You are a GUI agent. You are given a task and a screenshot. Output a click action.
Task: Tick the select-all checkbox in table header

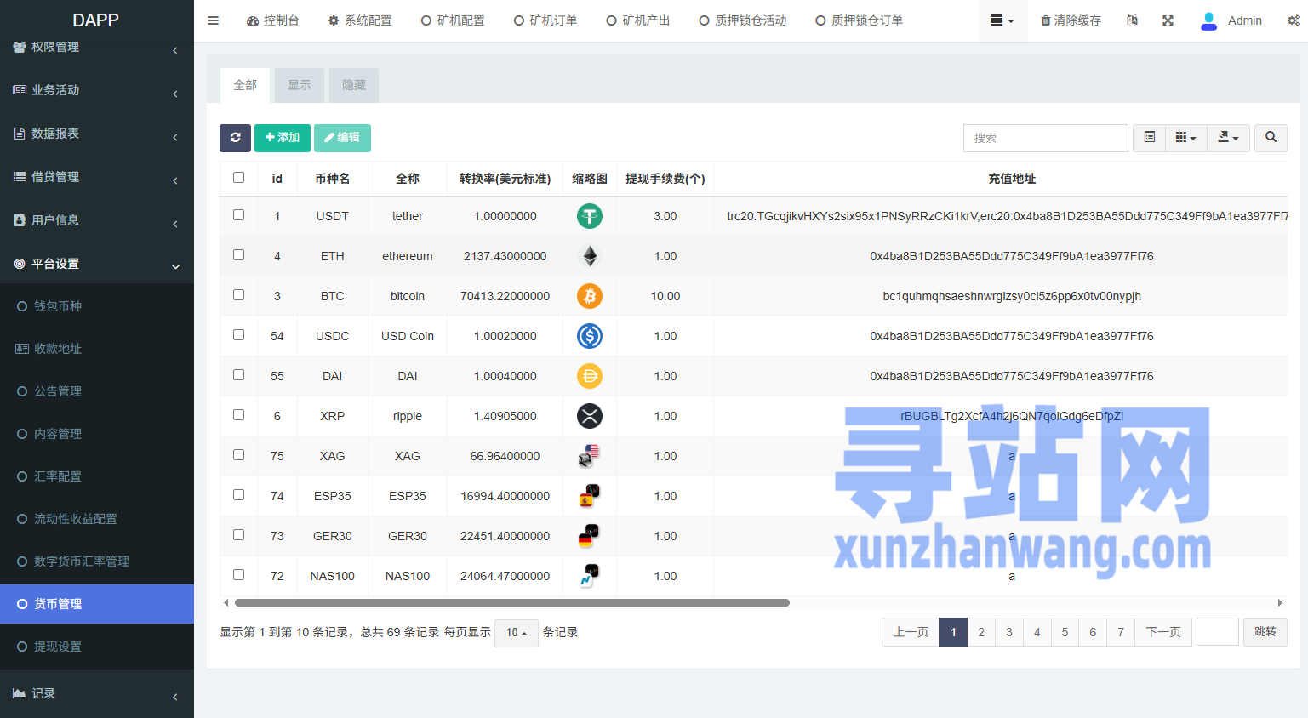(239, 178)
